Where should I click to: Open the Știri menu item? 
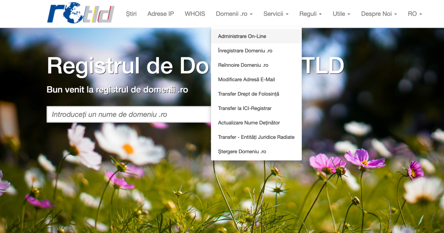(131, 14)
